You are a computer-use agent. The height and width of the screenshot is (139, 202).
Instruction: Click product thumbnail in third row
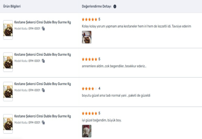click(8, 92)
